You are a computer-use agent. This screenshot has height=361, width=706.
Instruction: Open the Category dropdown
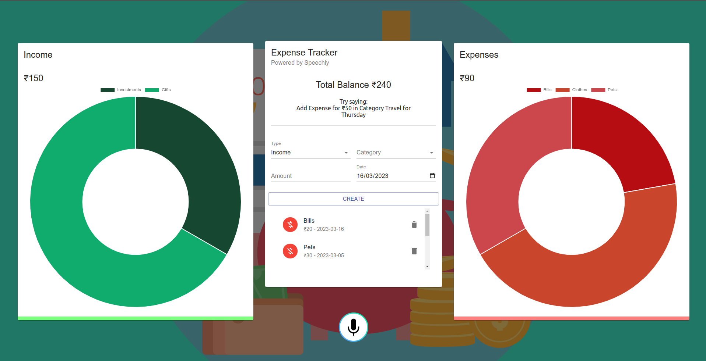[396, 153]
